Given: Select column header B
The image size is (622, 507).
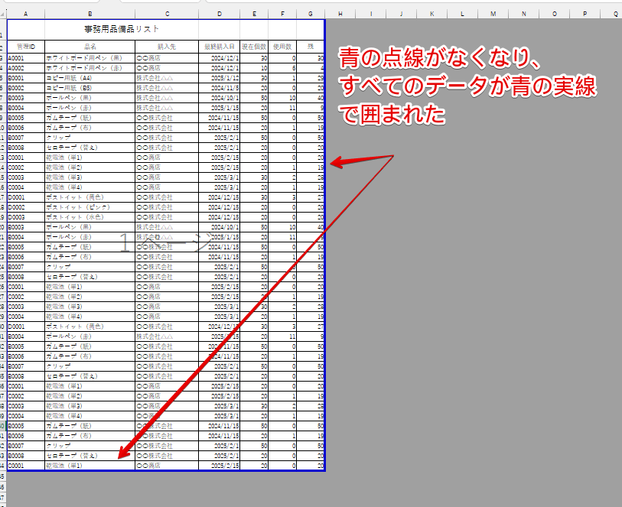Looking at the screenshot, I should coord(90,13).
